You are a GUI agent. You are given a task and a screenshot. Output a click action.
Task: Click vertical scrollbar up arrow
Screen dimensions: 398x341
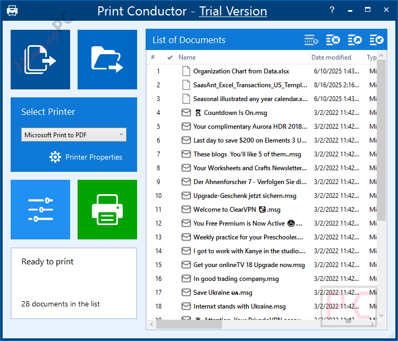[381, 55]
